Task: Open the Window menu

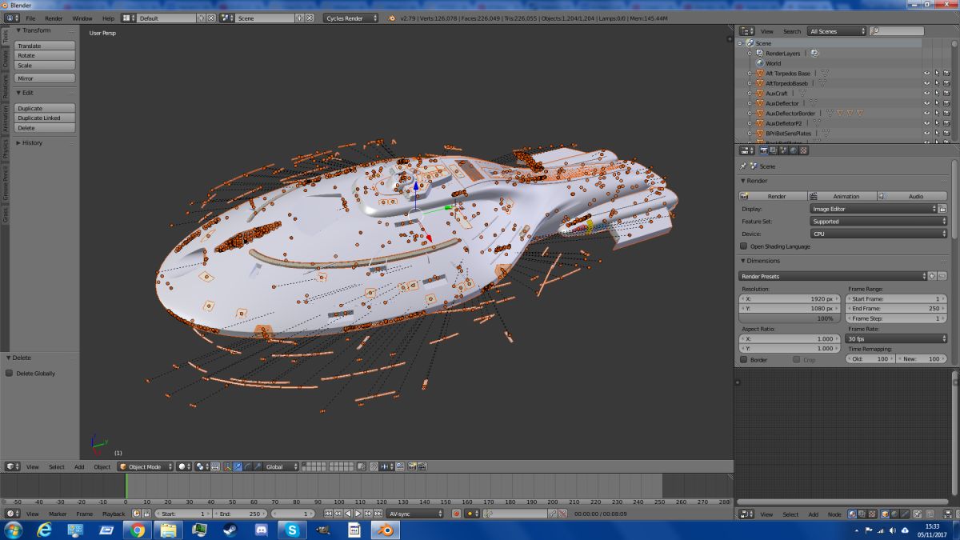Action: (x=82, y=18)
